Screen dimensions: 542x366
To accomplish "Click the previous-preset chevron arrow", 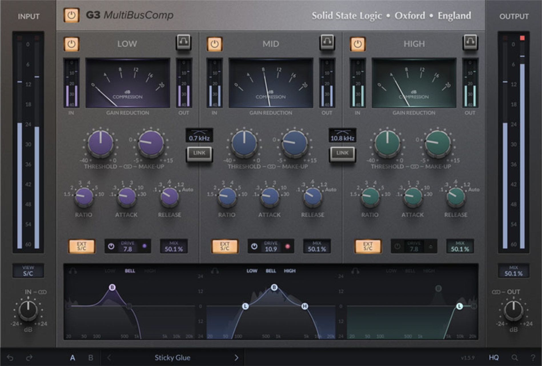I will click(x=109, y=357).
